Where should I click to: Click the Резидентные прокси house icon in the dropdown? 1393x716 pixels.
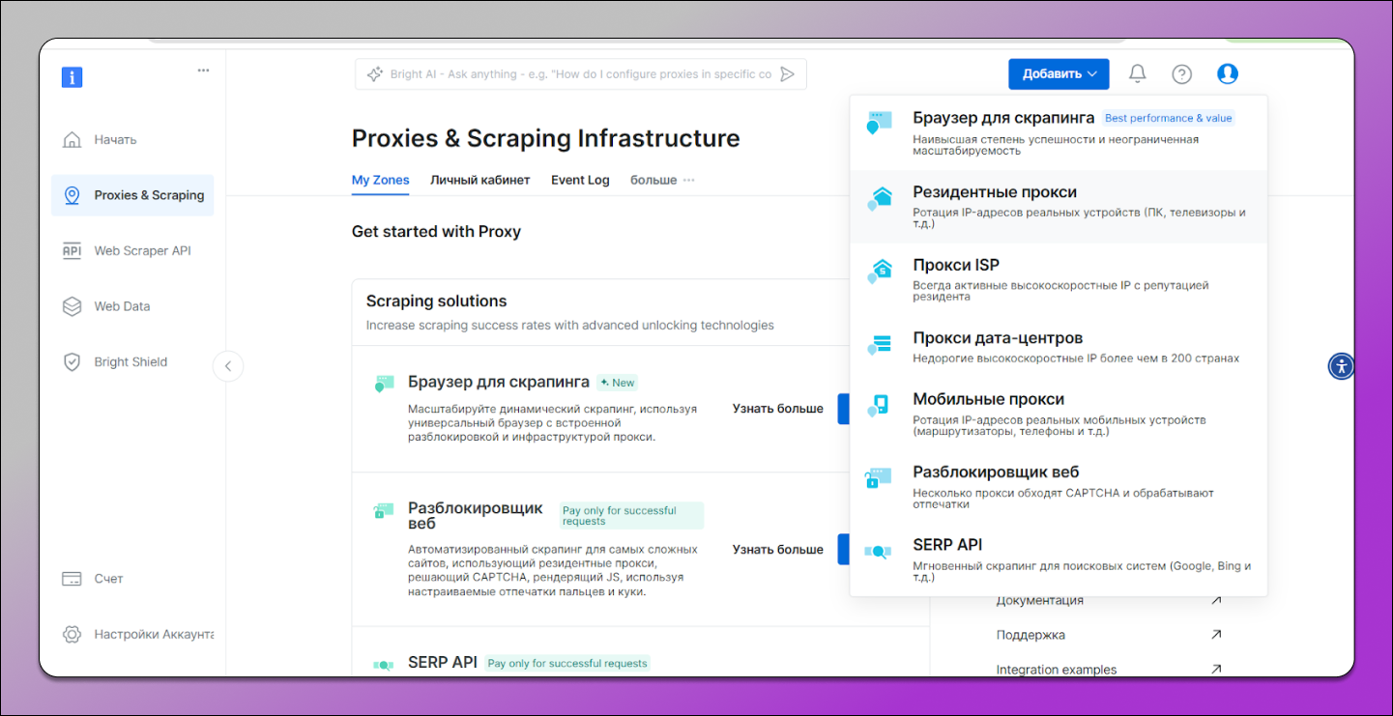tap(879, 199)
